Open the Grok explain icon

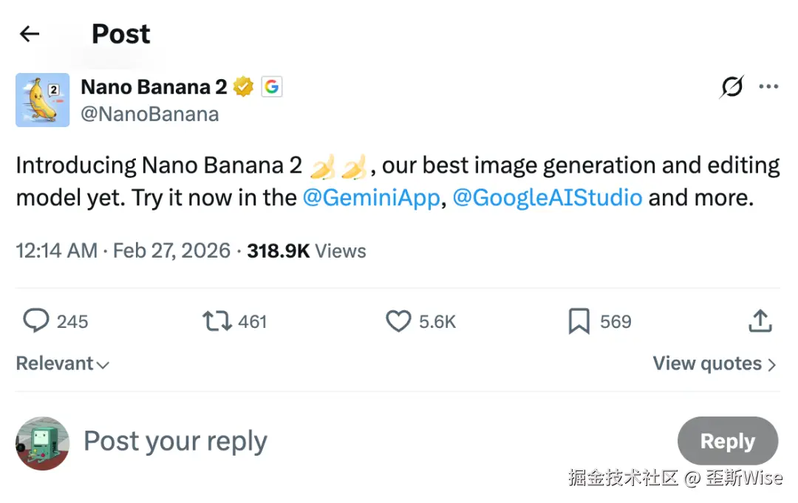coord(731,87)
